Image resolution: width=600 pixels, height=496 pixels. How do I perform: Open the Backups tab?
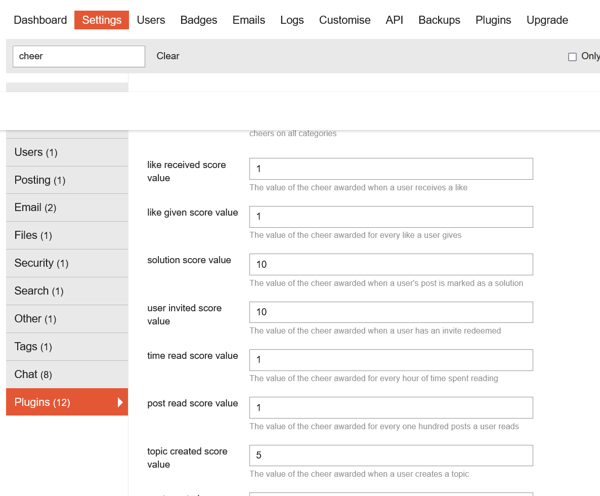[x=439, y=20]
